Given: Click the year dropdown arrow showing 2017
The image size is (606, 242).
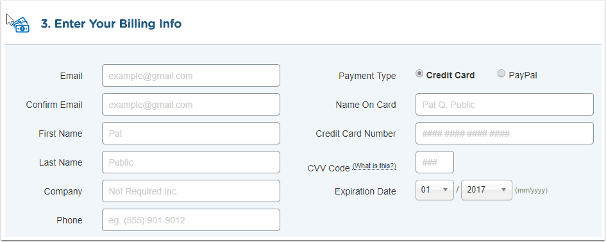Looking at the screenshot, I should [x=503, y=190].
